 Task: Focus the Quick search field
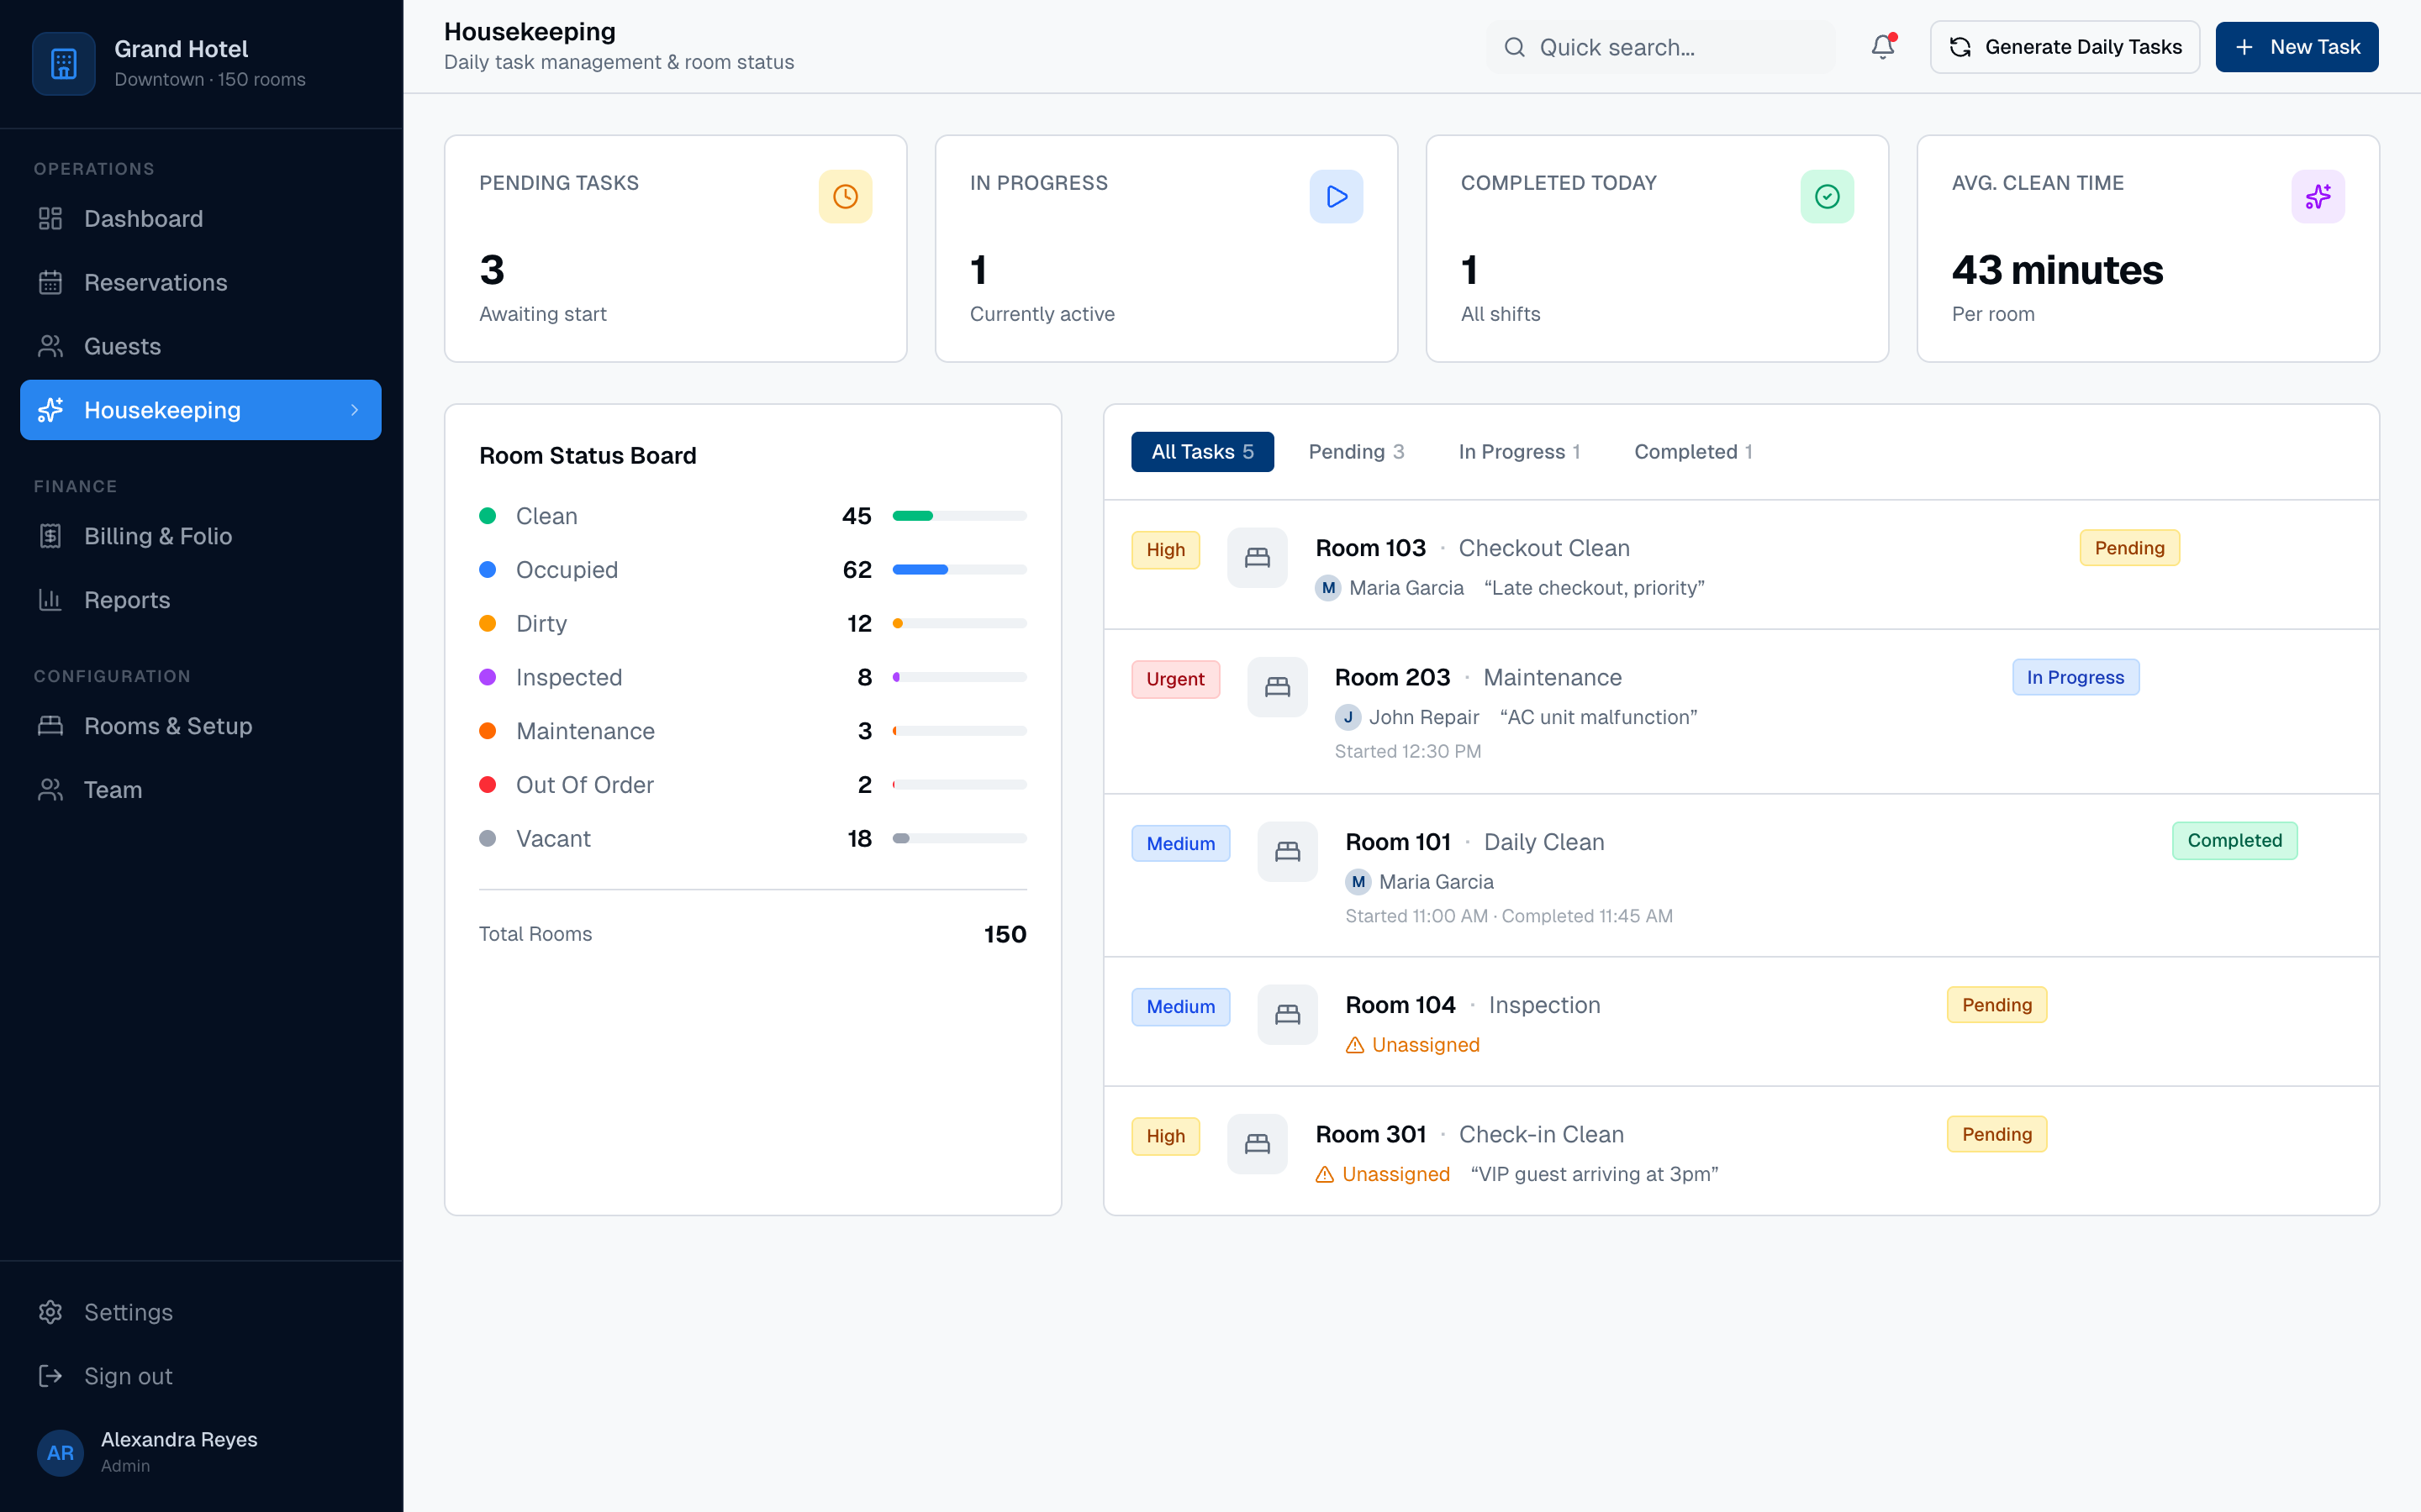click(1661, 47)
